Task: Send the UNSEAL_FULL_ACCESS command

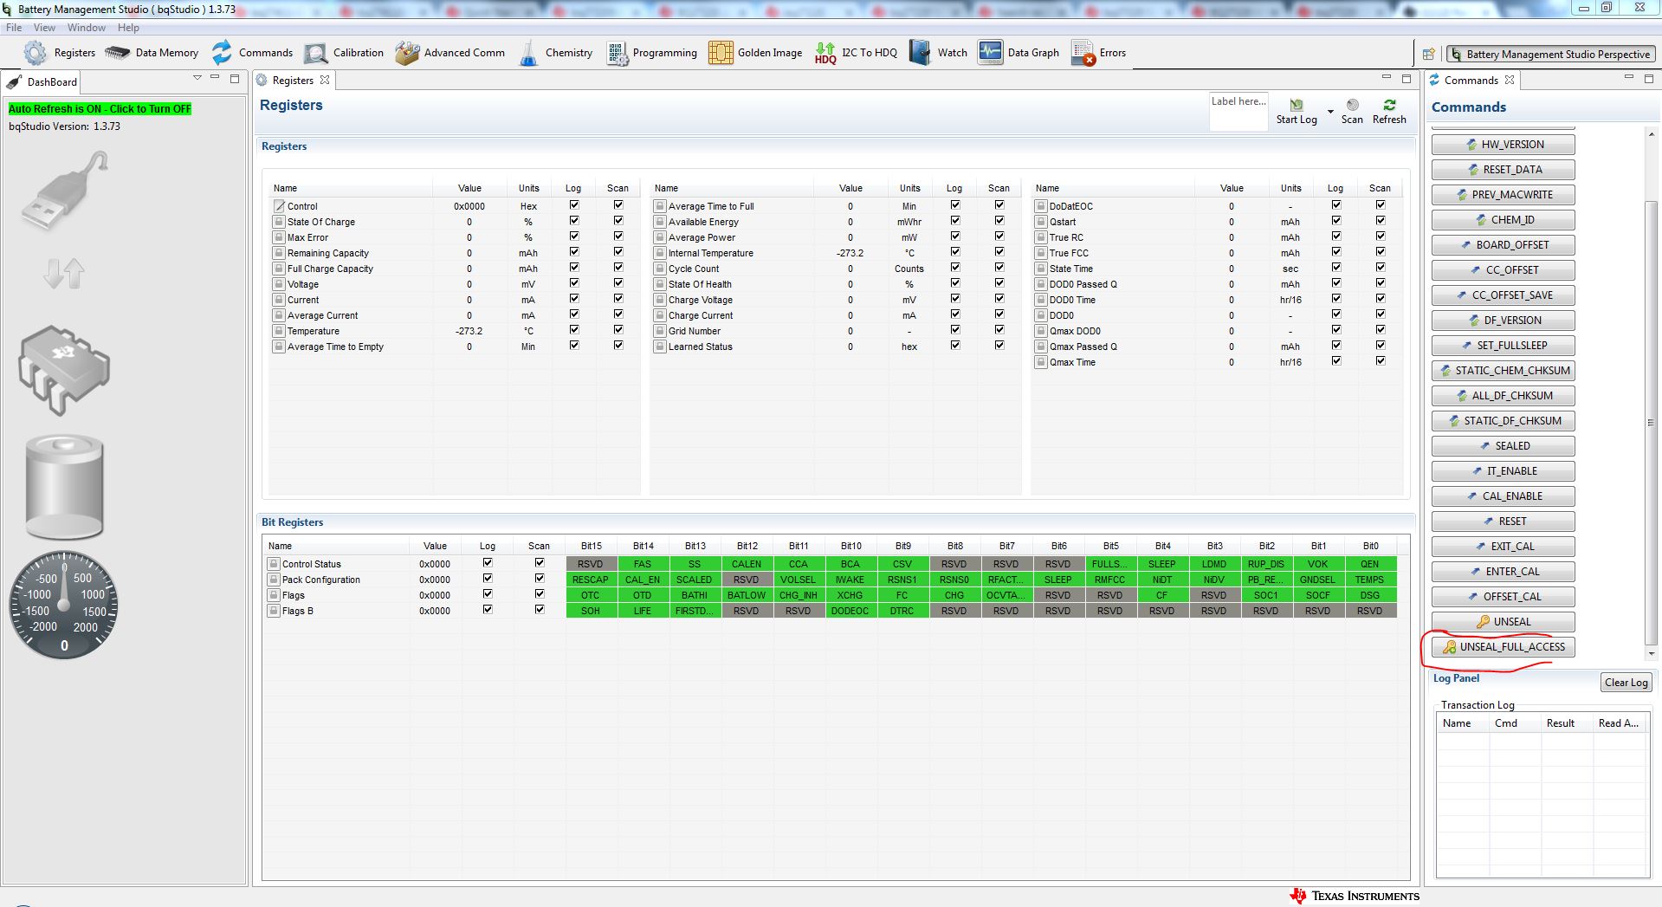Action: pyautogui.click(x=1504, y=647)
